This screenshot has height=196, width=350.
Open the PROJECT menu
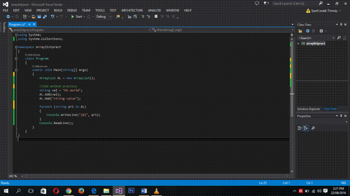coord(43,10)
